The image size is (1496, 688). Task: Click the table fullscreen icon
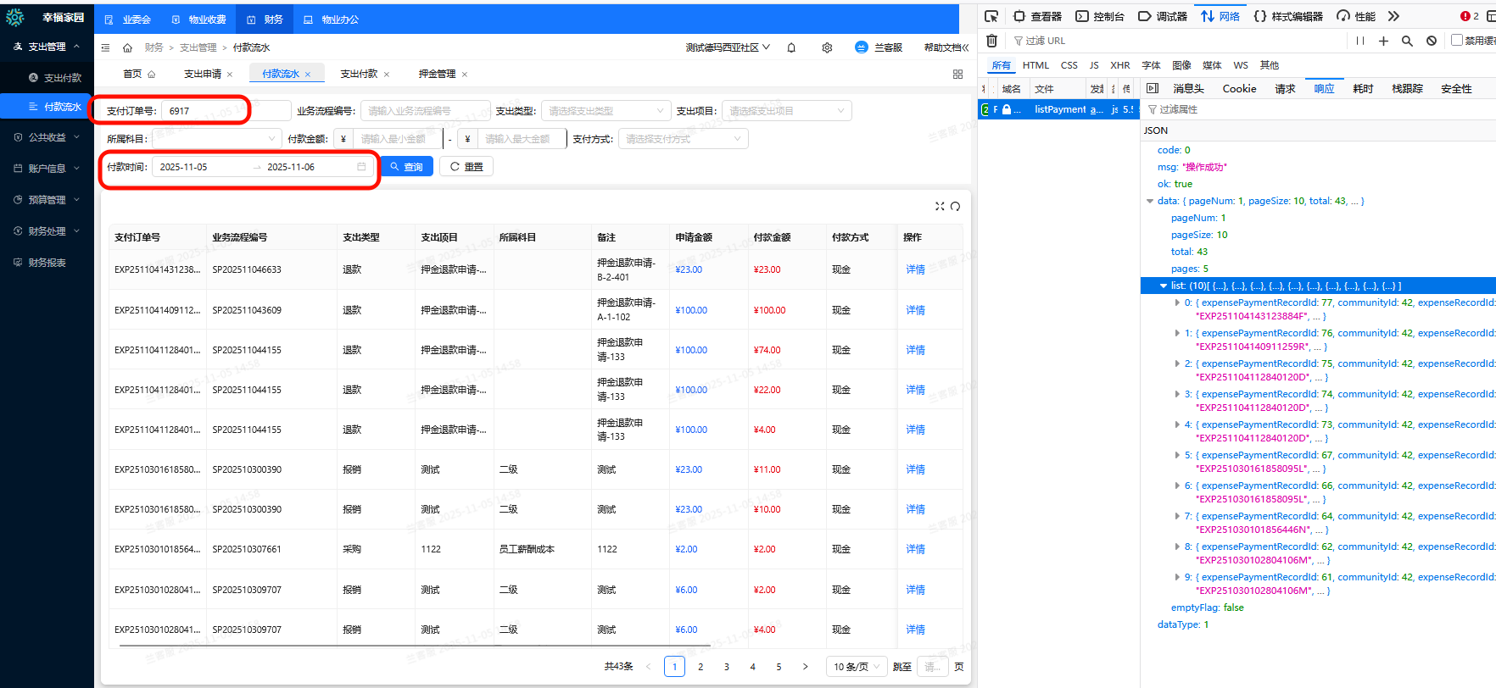pyautogui.click(x=940, y=206)
